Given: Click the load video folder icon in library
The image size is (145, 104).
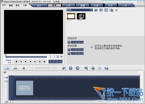Looking at the screenshot, I should tap(96, 10).
